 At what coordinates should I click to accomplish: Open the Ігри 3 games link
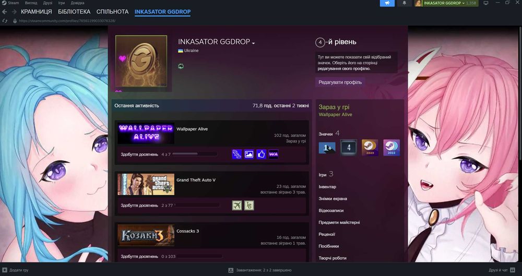tap(326, 174)
